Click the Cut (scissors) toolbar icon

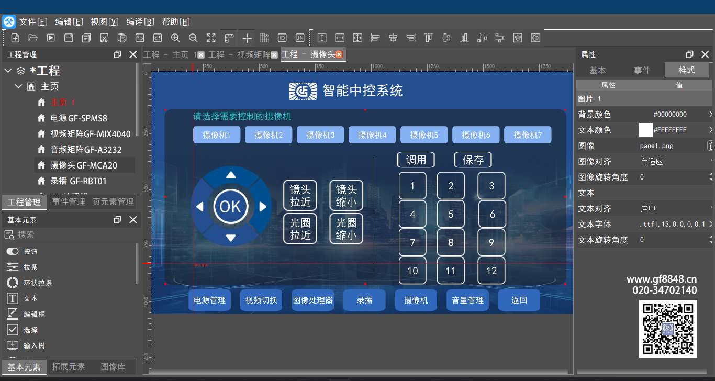[x=104, y=38]
